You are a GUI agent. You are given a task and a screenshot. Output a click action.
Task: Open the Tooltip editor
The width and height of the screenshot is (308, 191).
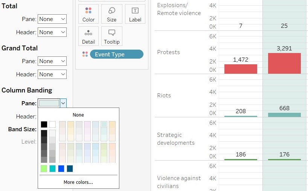click(112, 36)
